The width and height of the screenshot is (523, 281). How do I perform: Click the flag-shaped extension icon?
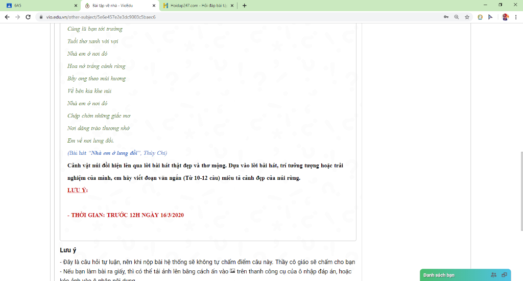click(x=490, y=17)
